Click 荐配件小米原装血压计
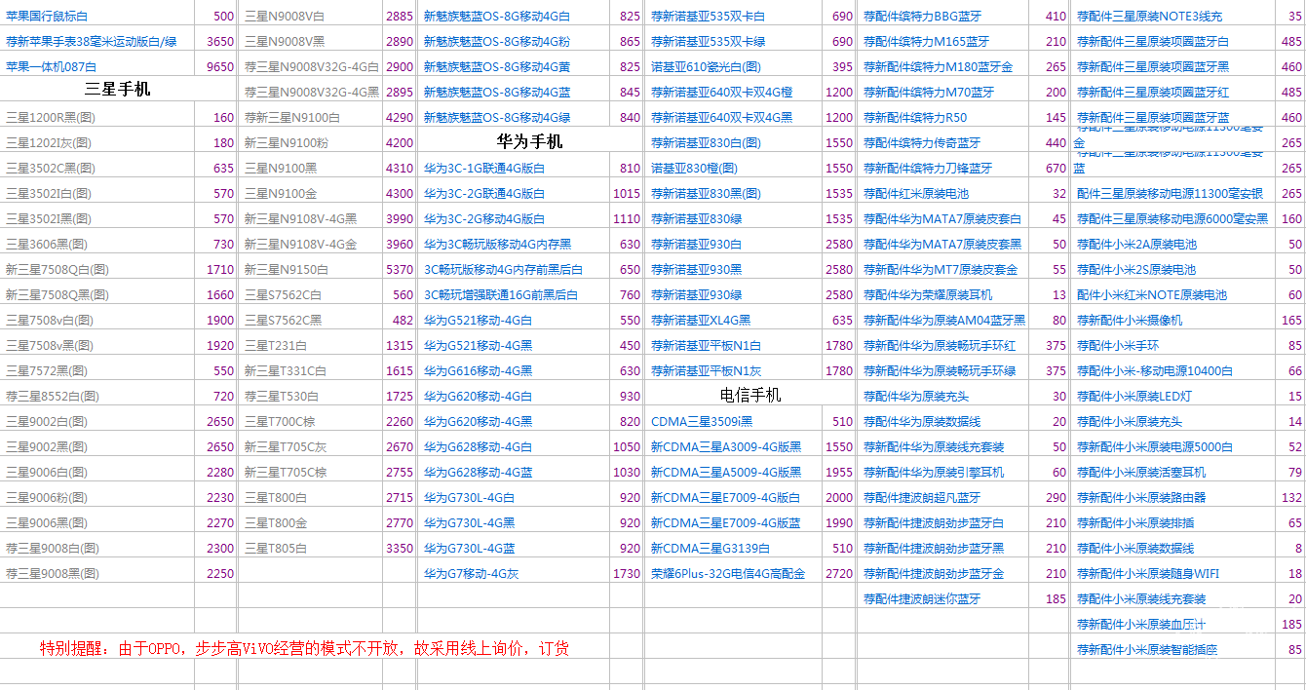This screenshot has height=690, width=1306. click(x=1141, y=624)
